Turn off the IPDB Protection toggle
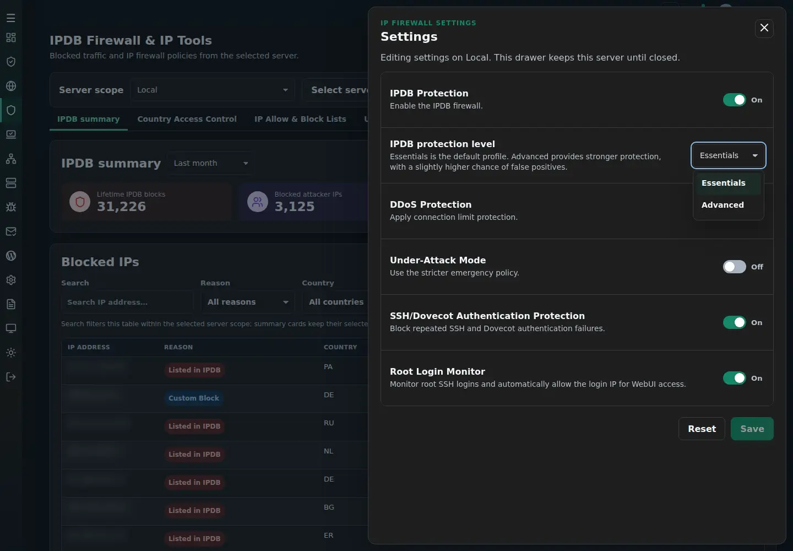This screenshot has width=793, height=551. 735,100
